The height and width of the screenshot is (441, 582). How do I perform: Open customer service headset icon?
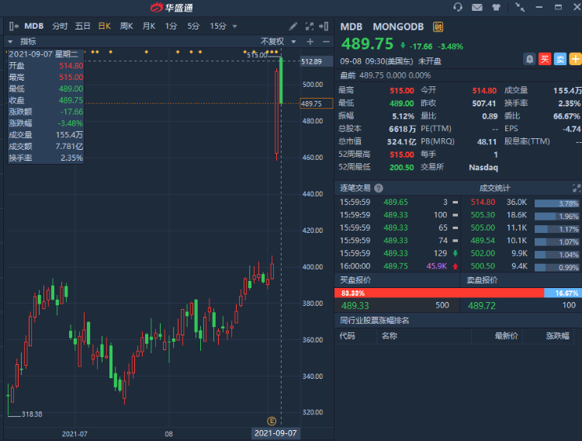coord(458,7)
